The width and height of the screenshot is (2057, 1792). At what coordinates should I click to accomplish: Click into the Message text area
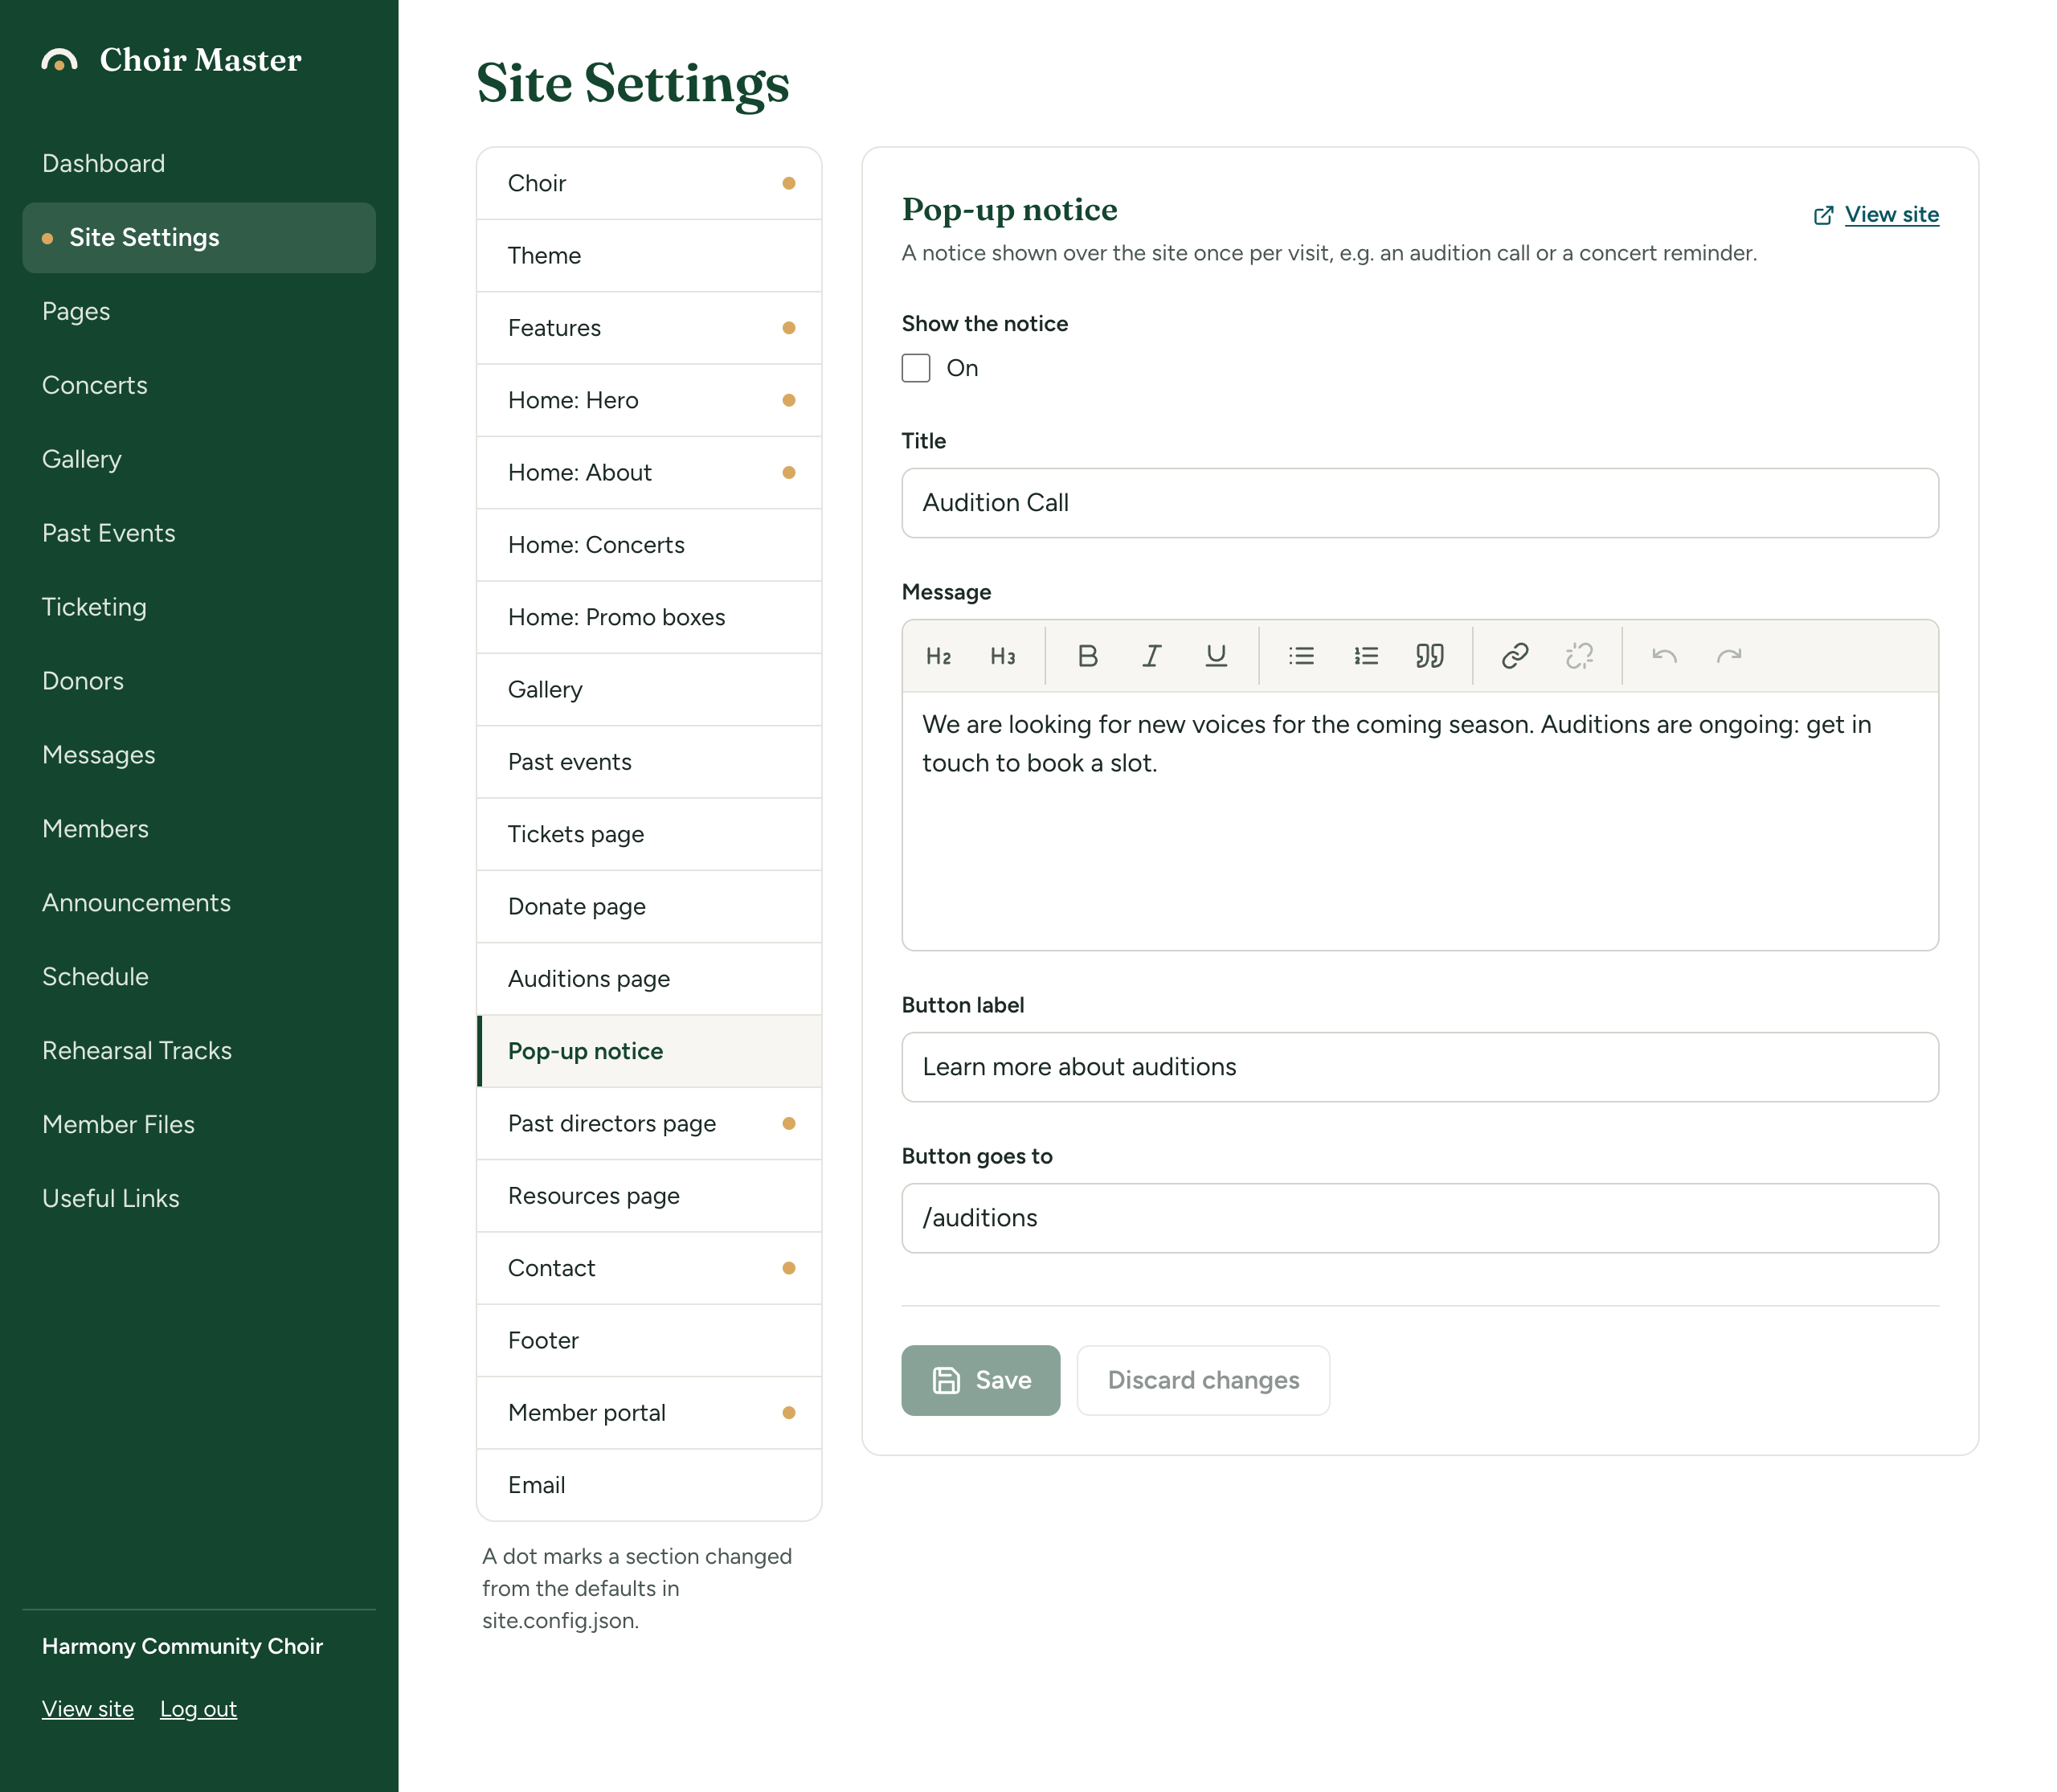(x=1419, y=821)
